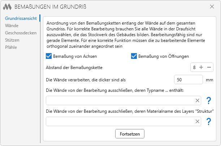The height and width of the screenshot is (146, 221).
Task: Click the wall thickness field showing 50
Action: tap(188, 80)
